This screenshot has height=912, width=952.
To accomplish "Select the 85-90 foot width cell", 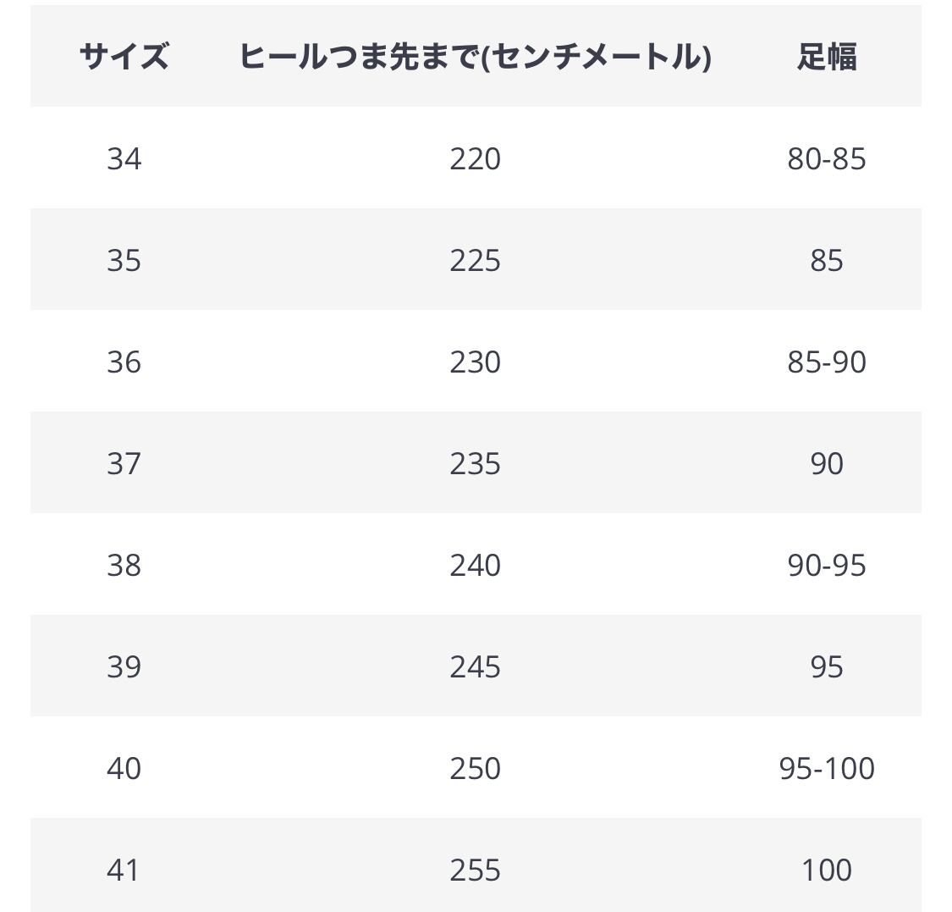I will tap(826, 362).
